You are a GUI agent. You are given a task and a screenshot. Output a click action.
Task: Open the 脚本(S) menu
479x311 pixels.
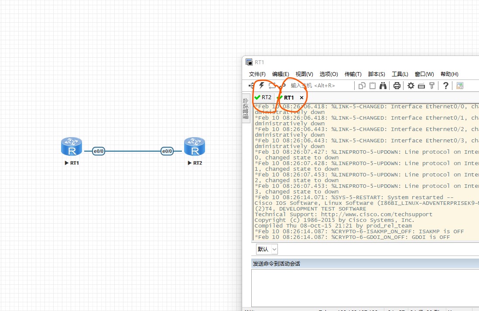(x=376, y=74)
